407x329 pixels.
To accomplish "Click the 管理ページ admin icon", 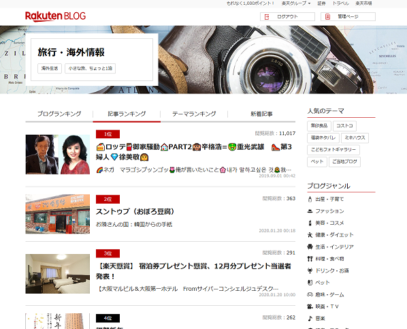I will tap(327, 17).
